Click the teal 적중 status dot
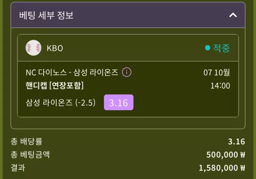Viewport: 256px width, 179px height. [x=208, y=48]
